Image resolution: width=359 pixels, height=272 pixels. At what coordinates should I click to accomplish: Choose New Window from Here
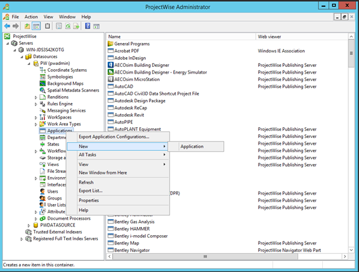(118, 173)
